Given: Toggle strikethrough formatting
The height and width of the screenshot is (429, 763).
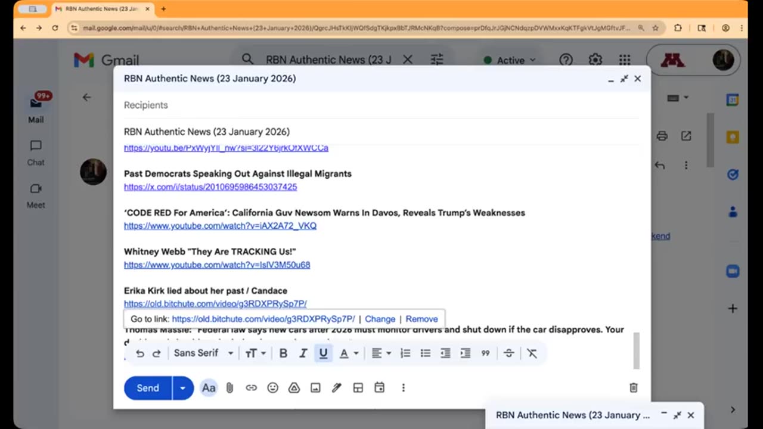Looking at the screenshot, I should [x=508, y=353].
